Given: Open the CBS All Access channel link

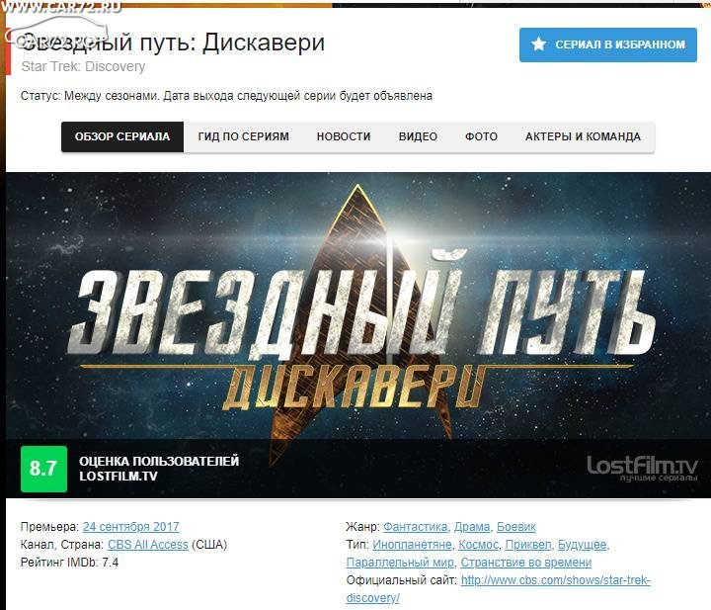Looking at the screenshot, I should pos(148,544).
